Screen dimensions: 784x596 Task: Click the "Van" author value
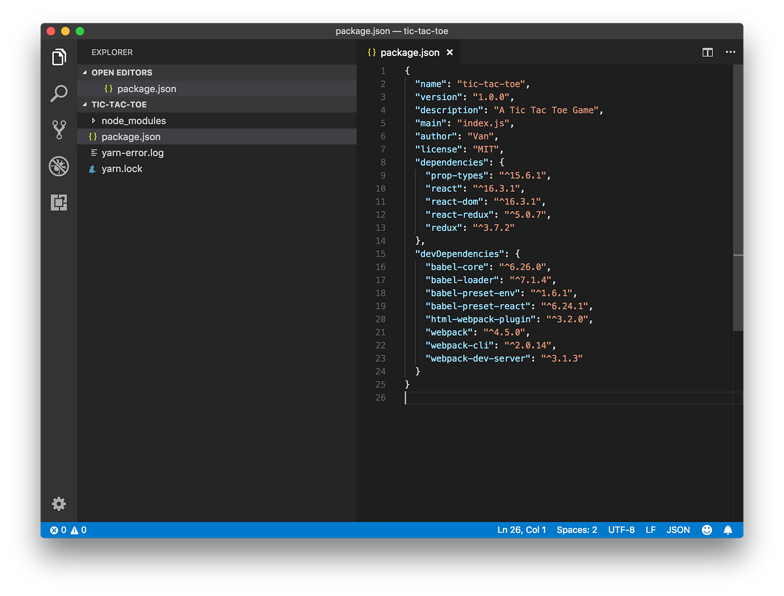click(480, 137)
